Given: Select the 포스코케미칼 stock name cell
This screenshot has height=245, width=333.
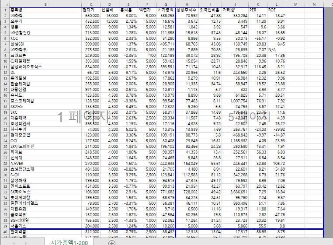Looking at the screenshot, I should pyautogui.click(x=45, y=101).
